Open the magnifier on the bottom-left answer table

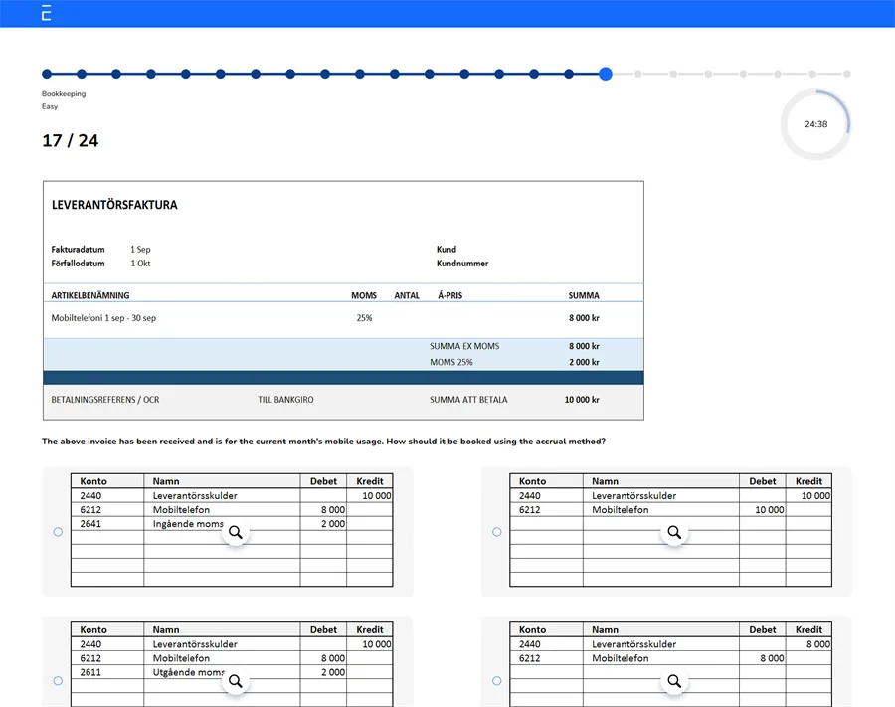click(236, 682)
